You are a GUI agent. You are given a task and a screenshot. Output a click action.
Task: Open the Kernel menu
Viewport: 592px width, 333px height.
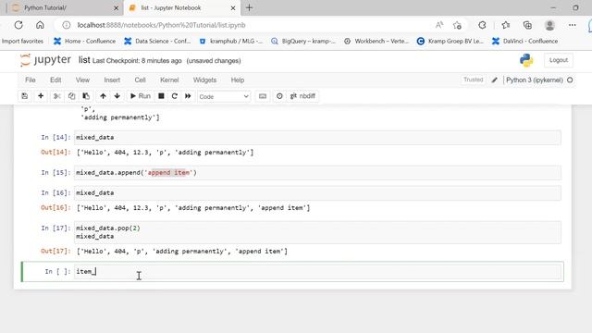point(169,80)
